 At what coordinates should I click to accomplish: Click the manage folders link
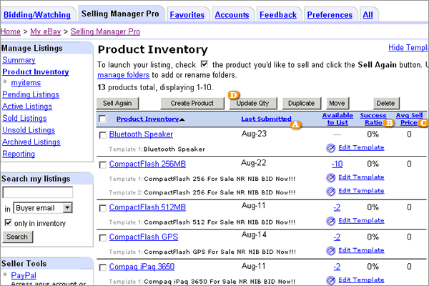tap(124, 75)
